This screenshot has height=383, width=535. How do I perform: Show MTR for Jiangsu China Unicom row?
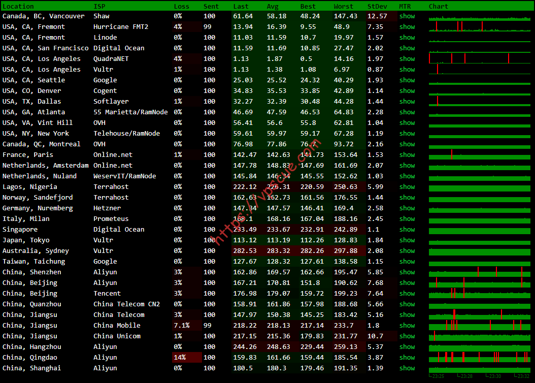407,336
